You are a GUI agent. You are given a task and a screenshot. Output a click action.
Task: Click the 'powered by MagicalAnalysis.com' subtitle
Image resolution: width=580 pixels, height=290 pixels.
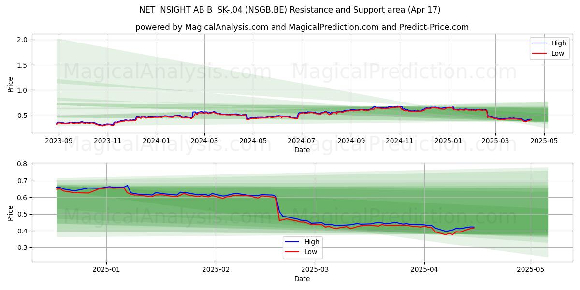point(202,27)
